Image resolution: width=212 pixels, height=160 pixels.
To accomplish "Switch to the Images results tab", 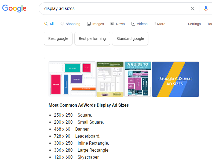I will click(x=98, y=24).
